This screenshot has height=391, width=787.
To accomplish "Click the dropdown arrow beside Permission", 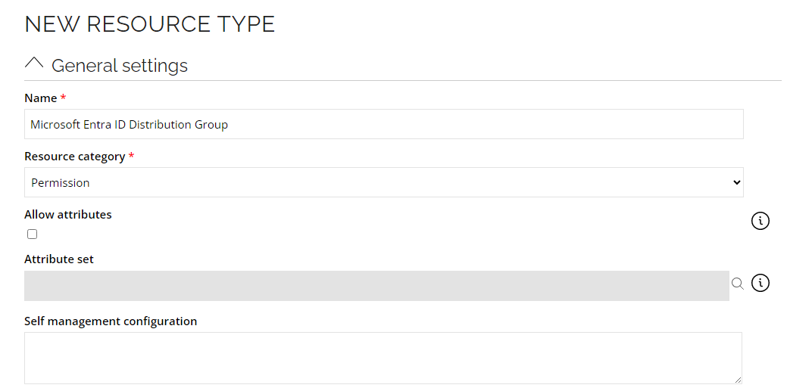I will point(736,182).
